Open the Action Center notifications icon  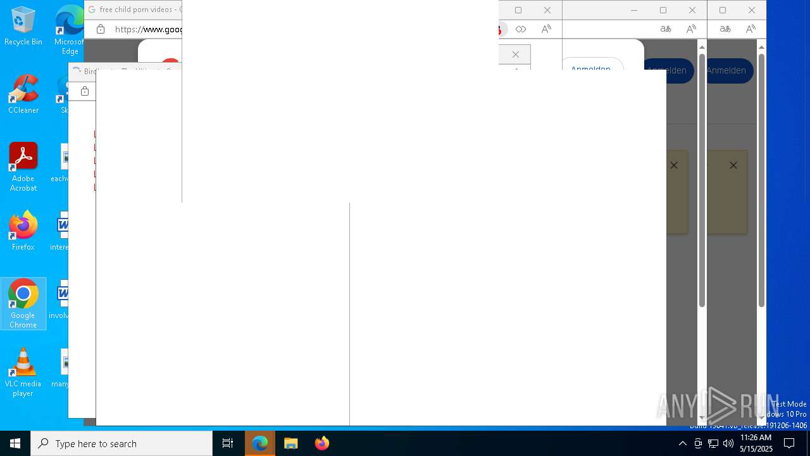pos(789,443)
